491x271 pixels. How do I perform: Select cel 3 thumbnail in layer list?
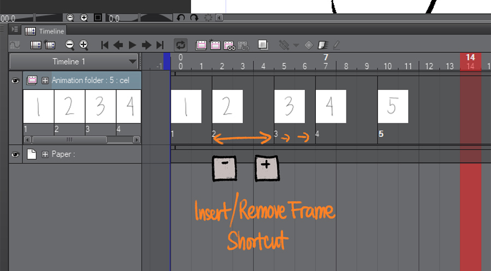point(100,106)
